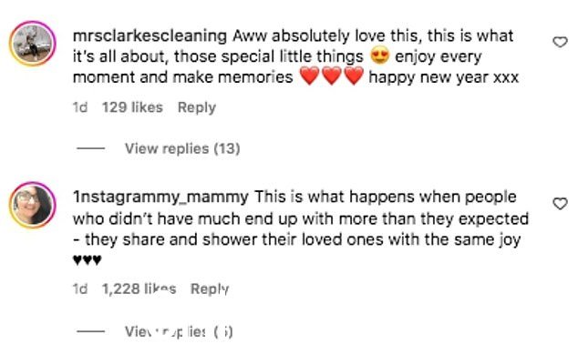Click the heart-eyes emoji in first comment
Screen dimensions: 578x344
379,56
